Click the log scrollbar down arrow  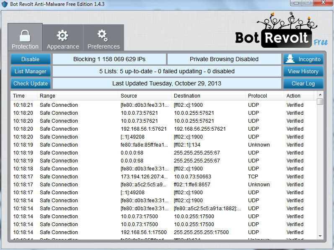pos(320,236)
